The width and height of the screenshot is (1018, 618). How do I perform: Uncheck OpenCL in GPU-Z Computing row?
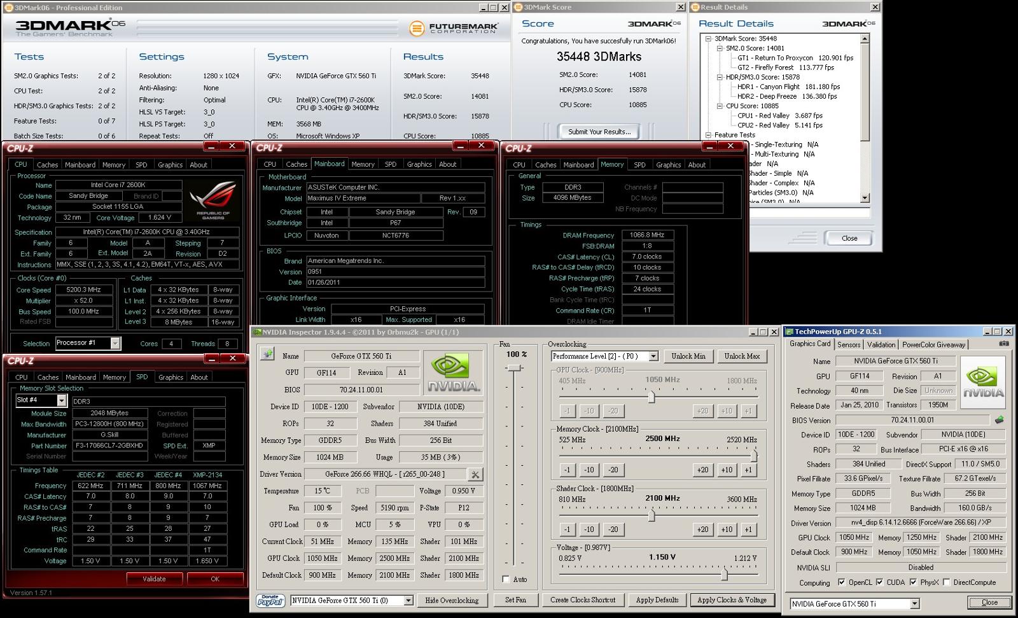point(842,582)
